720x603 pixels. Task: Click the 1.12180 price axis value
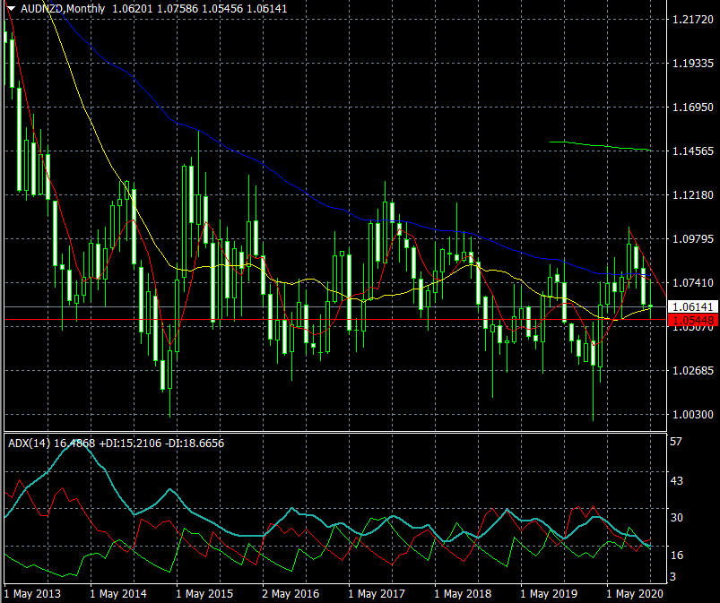tap(693, 195)
